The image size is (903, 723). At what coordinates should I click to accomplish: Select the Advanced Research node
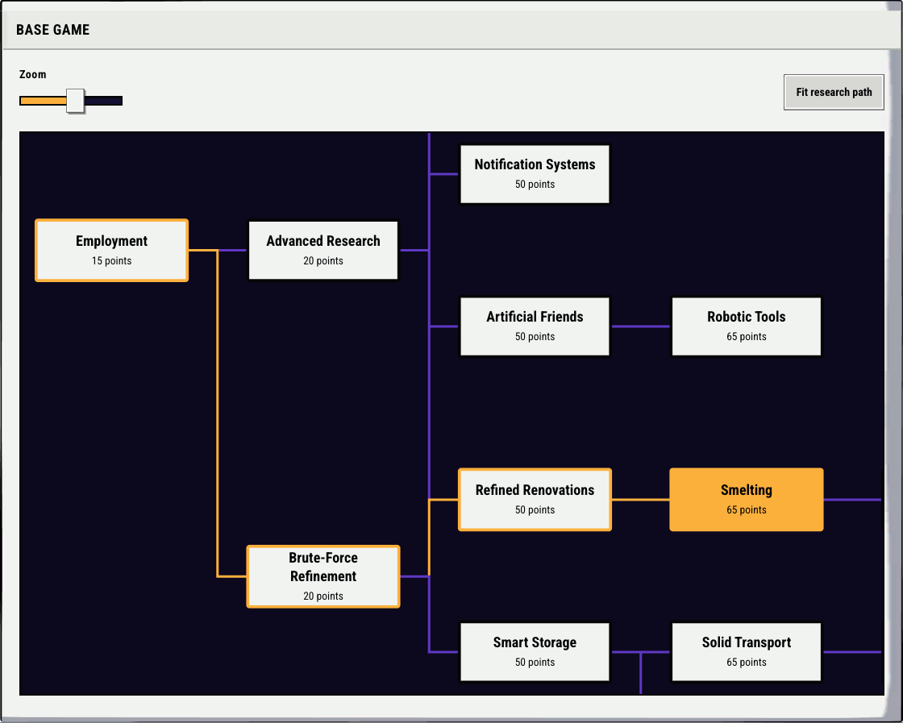tap(323, 251)
